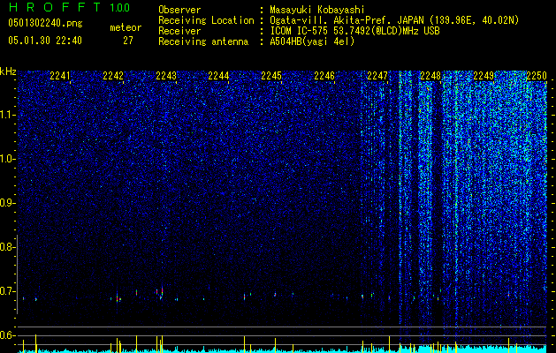Click the 2247 time marker
556x353 pixels.
(377, 76)
